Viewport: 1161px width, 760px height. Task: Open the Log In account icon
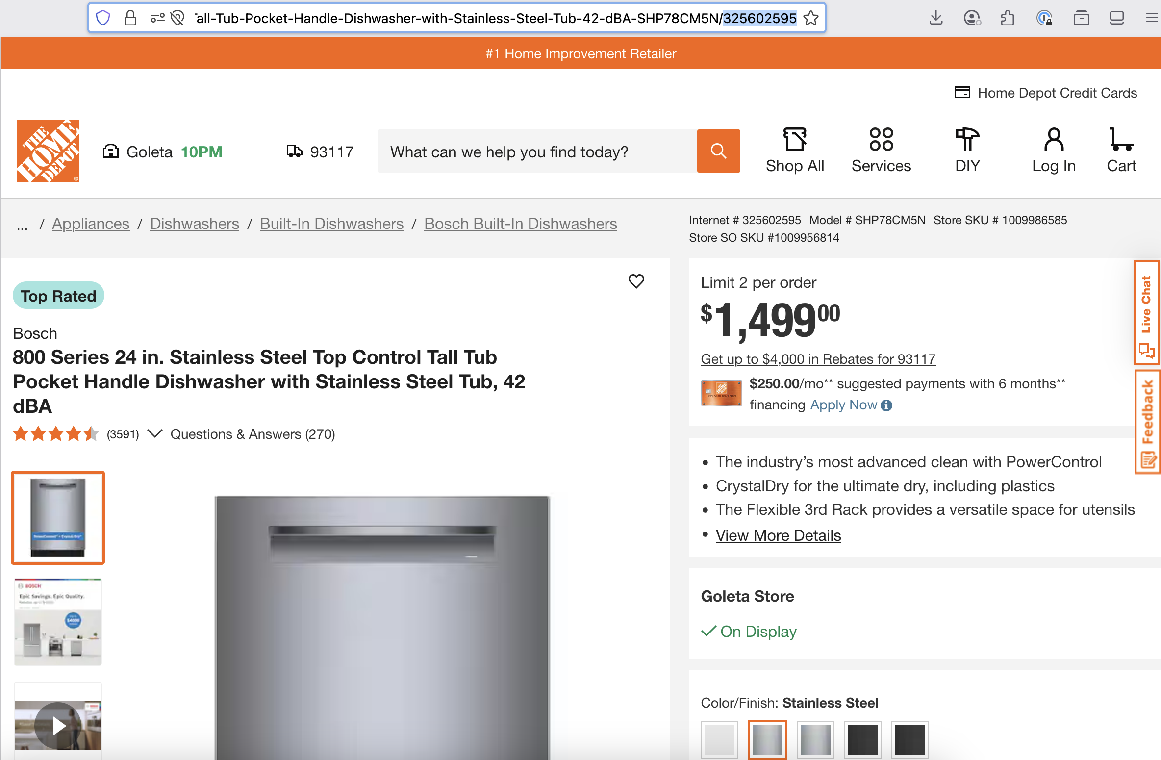[1054, 150]
